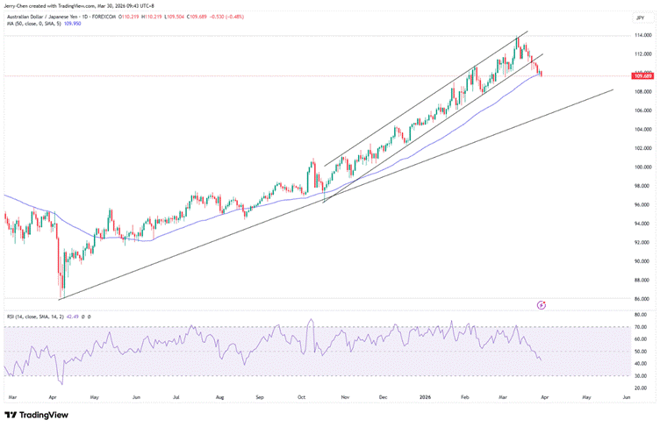The width and height of the screenshot is (660, 427).
Task: Click the Aug label on the time axis
Action: click(219, 397)
